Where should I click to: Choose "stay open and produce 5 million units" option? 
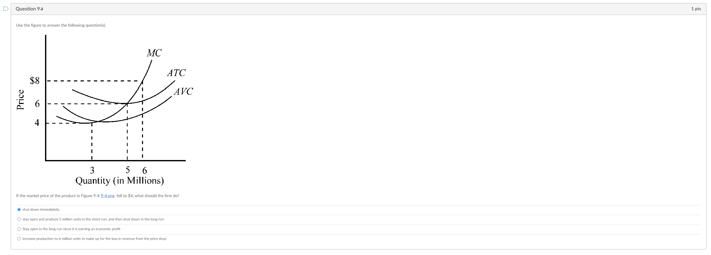(x=19, y=219)
